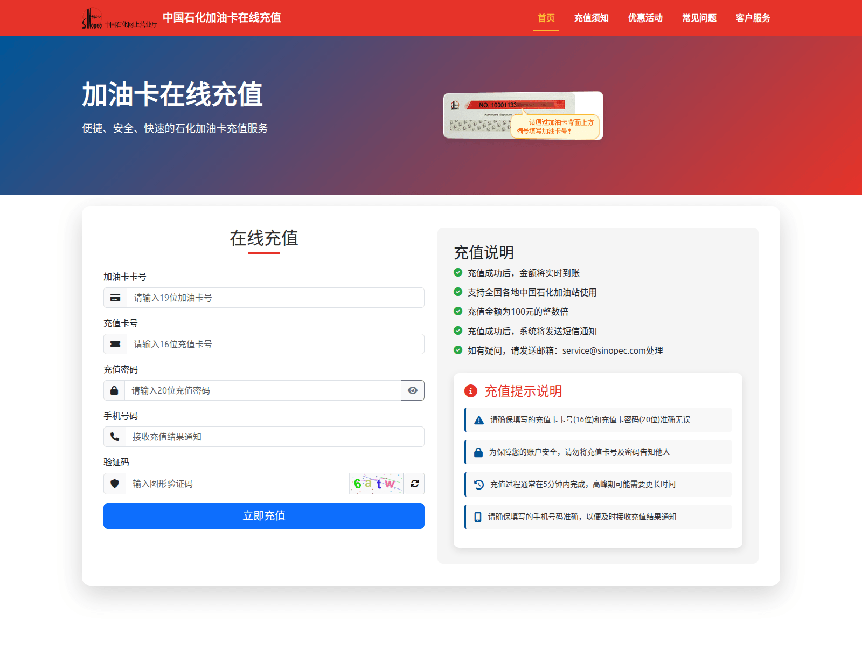Focus the 接收充值结果通知 phone input
Screen dimensions: 862x647
[x=275, y=437]
